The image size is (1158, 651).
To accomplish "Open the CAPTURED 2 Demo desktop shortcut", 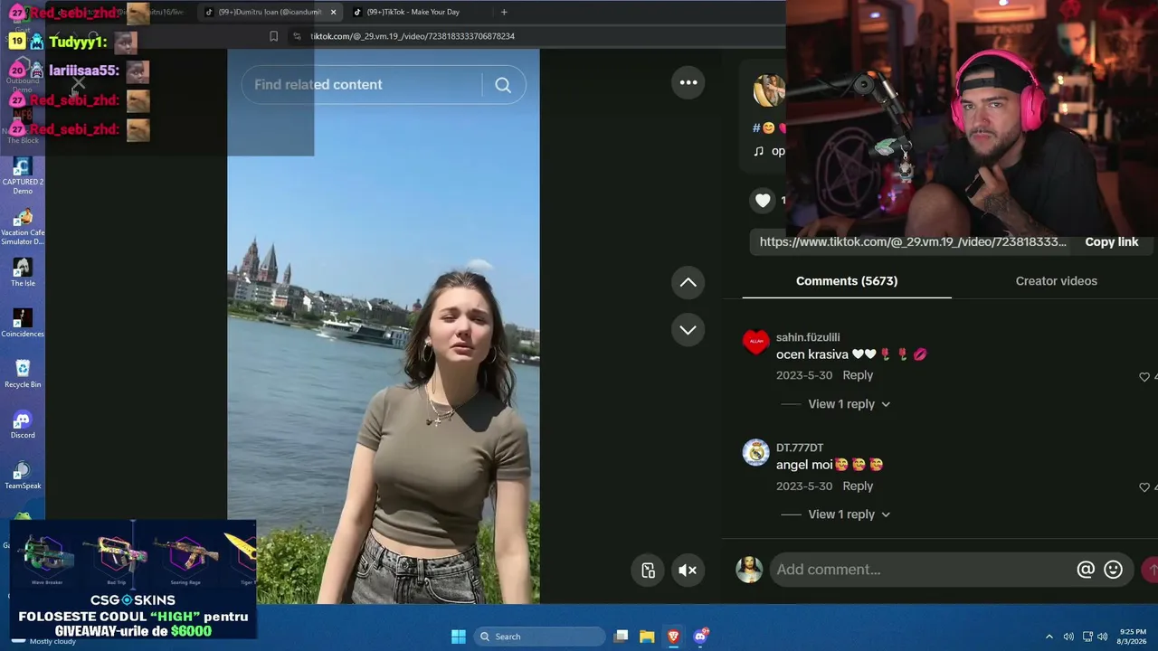I will point(23,175).
